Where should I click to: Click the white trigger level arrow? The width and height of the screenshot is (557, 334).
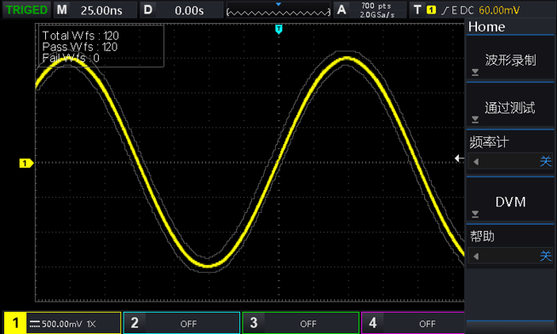(459, 158)
